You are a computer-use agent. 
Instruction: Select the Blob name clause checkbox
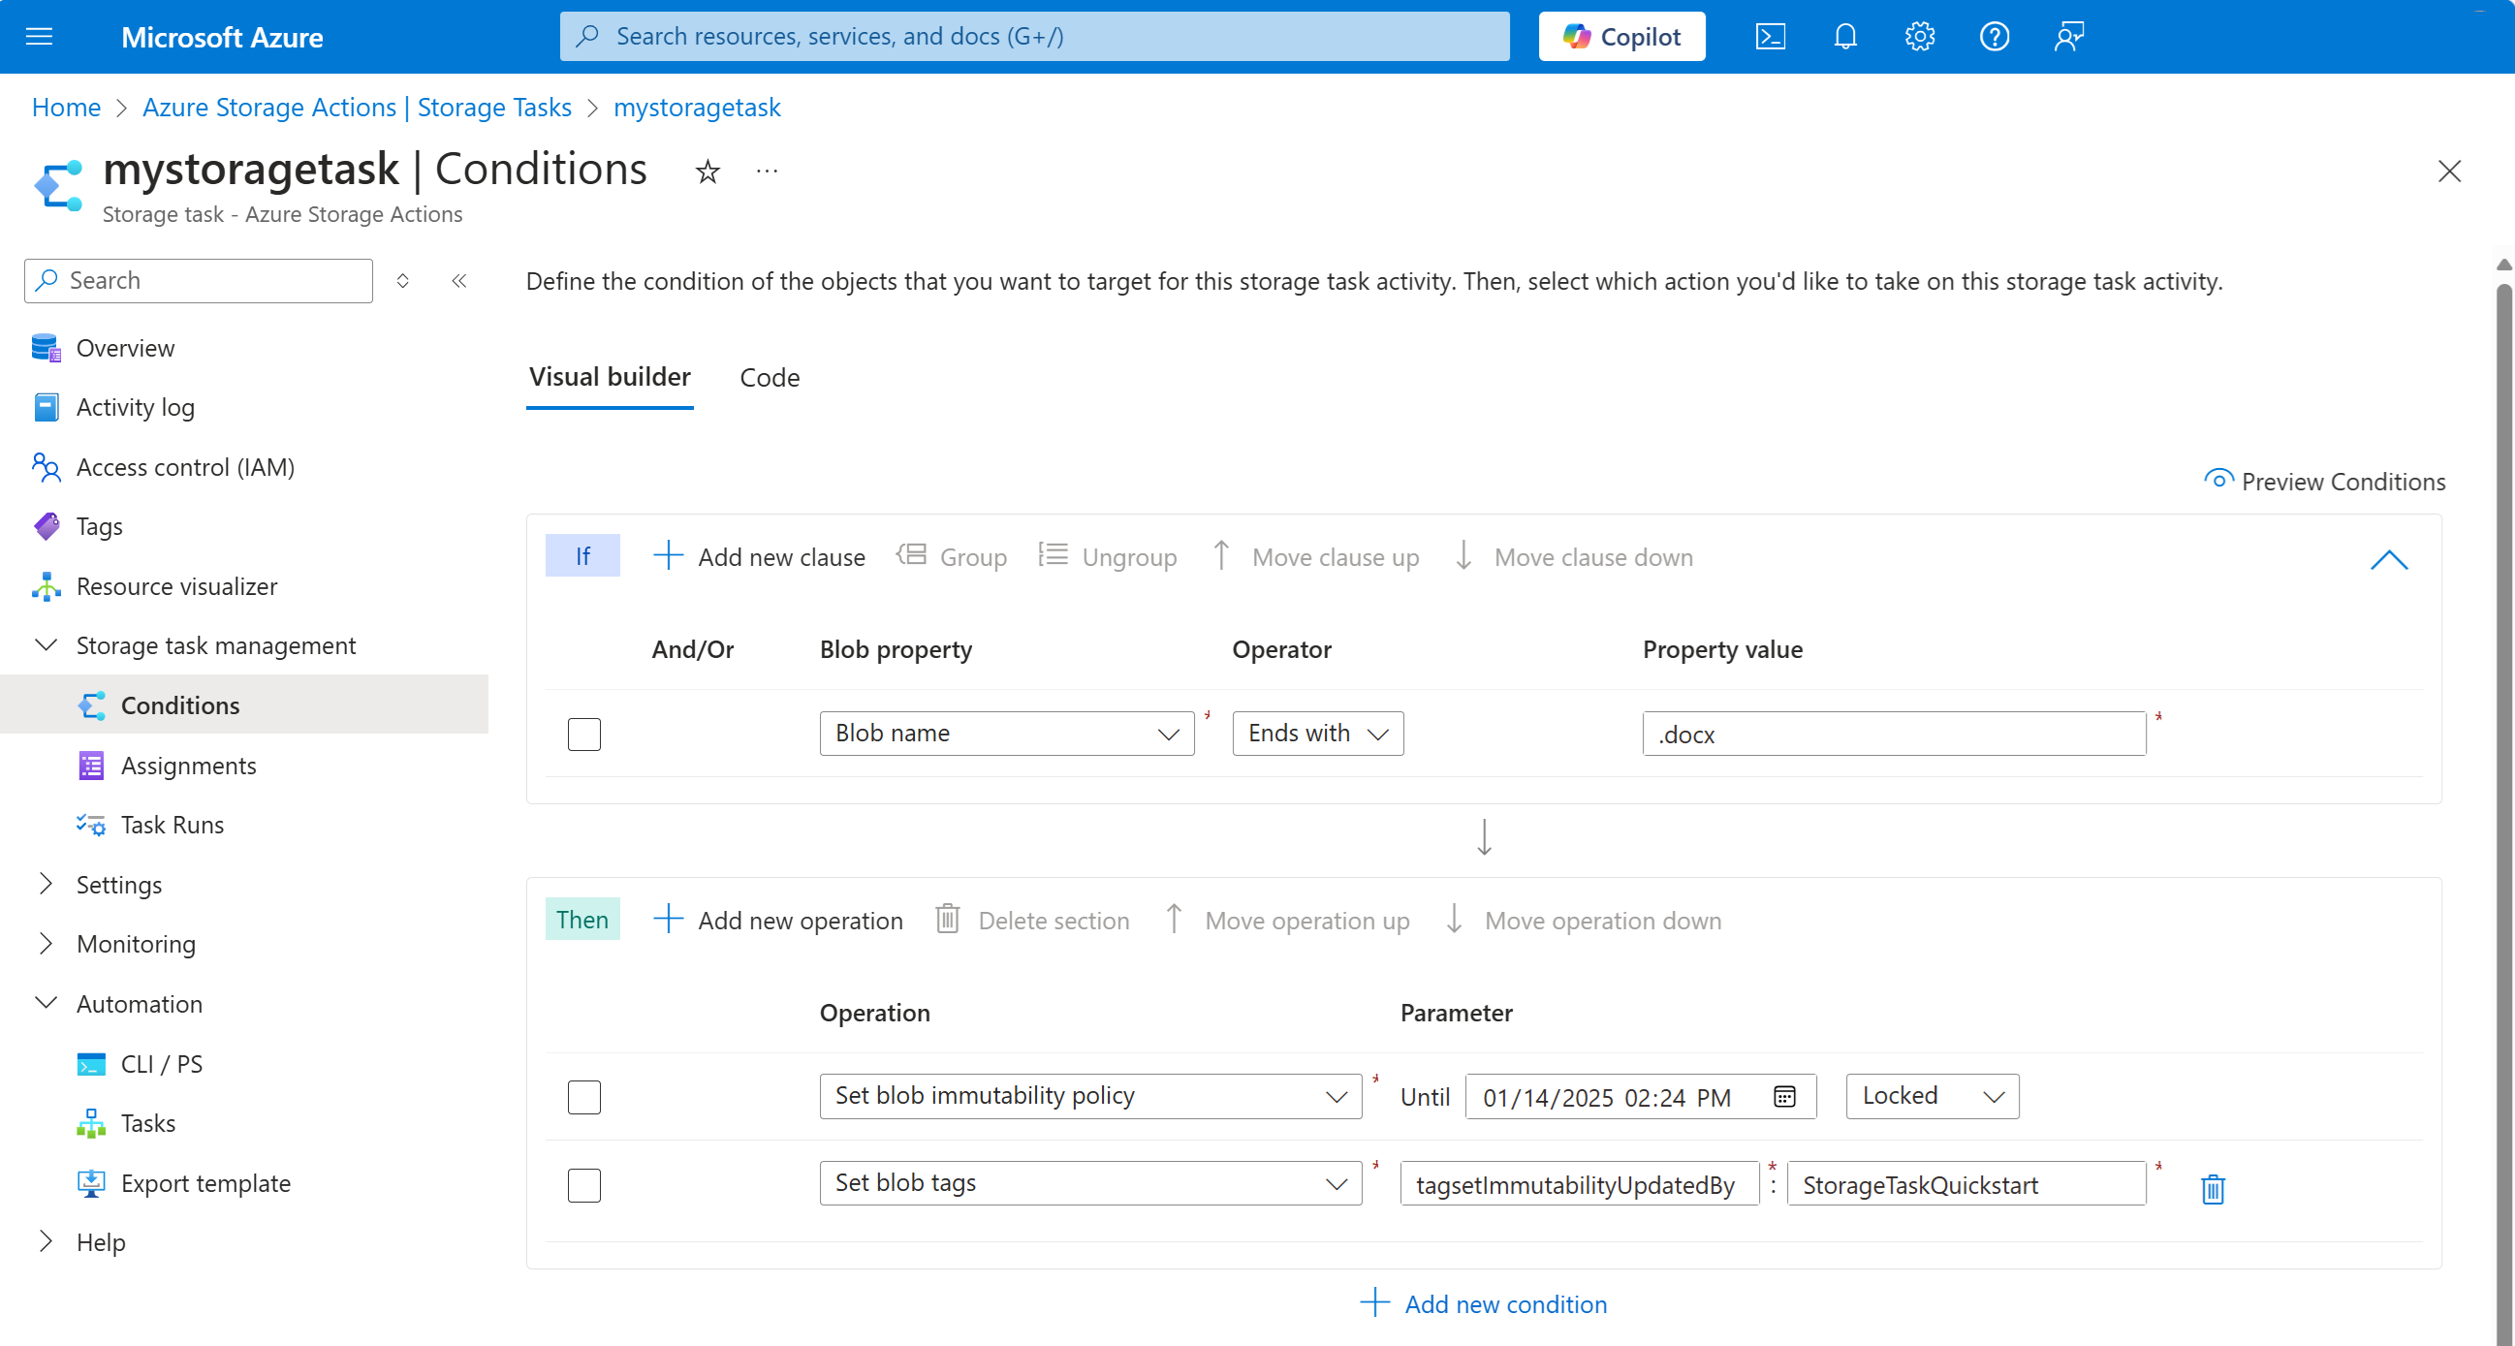coord(583,734)
